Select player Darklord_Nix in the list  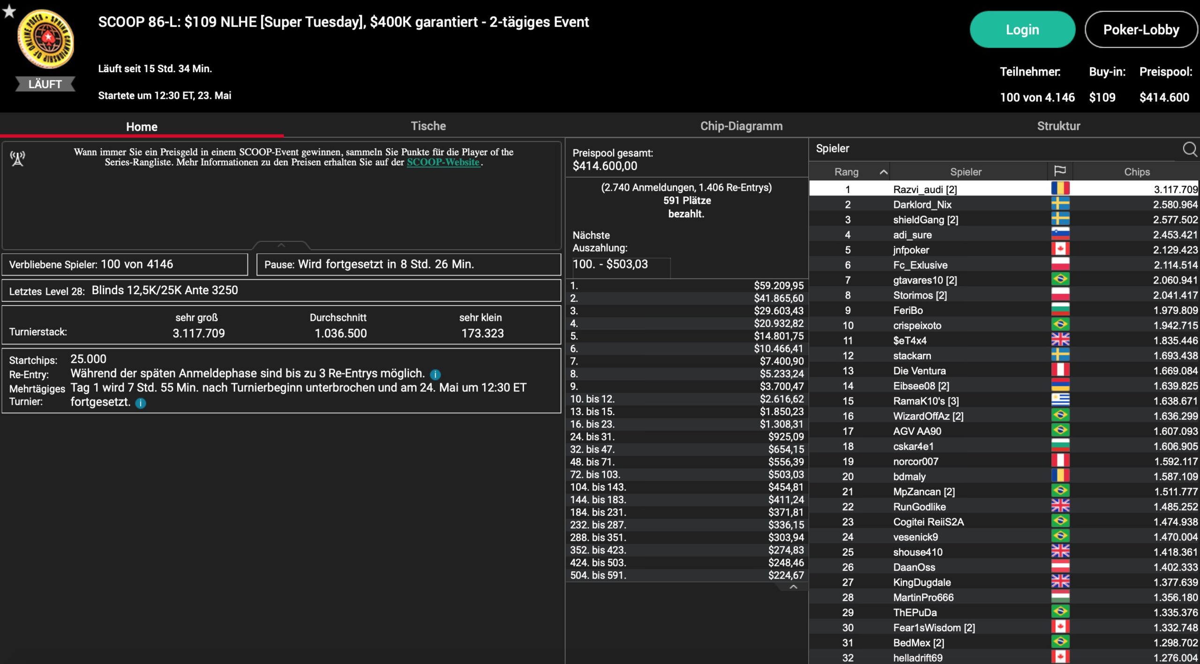click(922, 204)
